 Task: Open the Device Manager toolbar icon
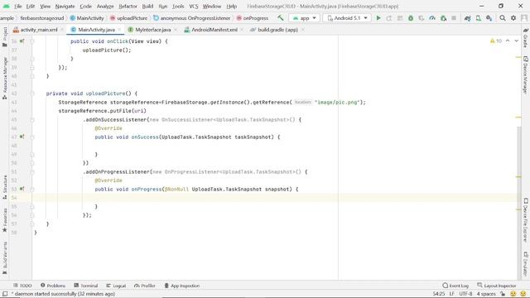479,18
